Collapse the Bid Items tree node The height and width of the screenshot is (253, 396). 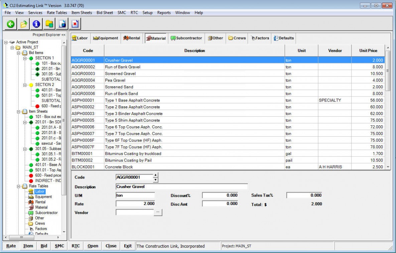18,53
